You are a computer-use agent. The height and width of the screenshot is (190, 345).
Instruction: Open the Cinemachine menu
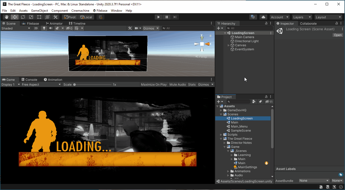80,10
